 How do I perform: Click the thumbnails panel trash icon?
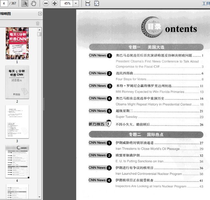[x=38, y=23]
